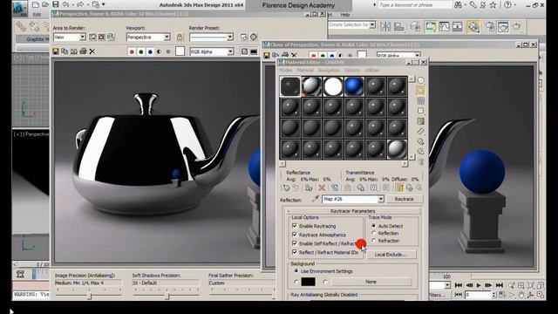The height and width of the screenshot is (314, 558).
Task: Click the Sample Type sphere icon in Material Editor
Action: 420,80
